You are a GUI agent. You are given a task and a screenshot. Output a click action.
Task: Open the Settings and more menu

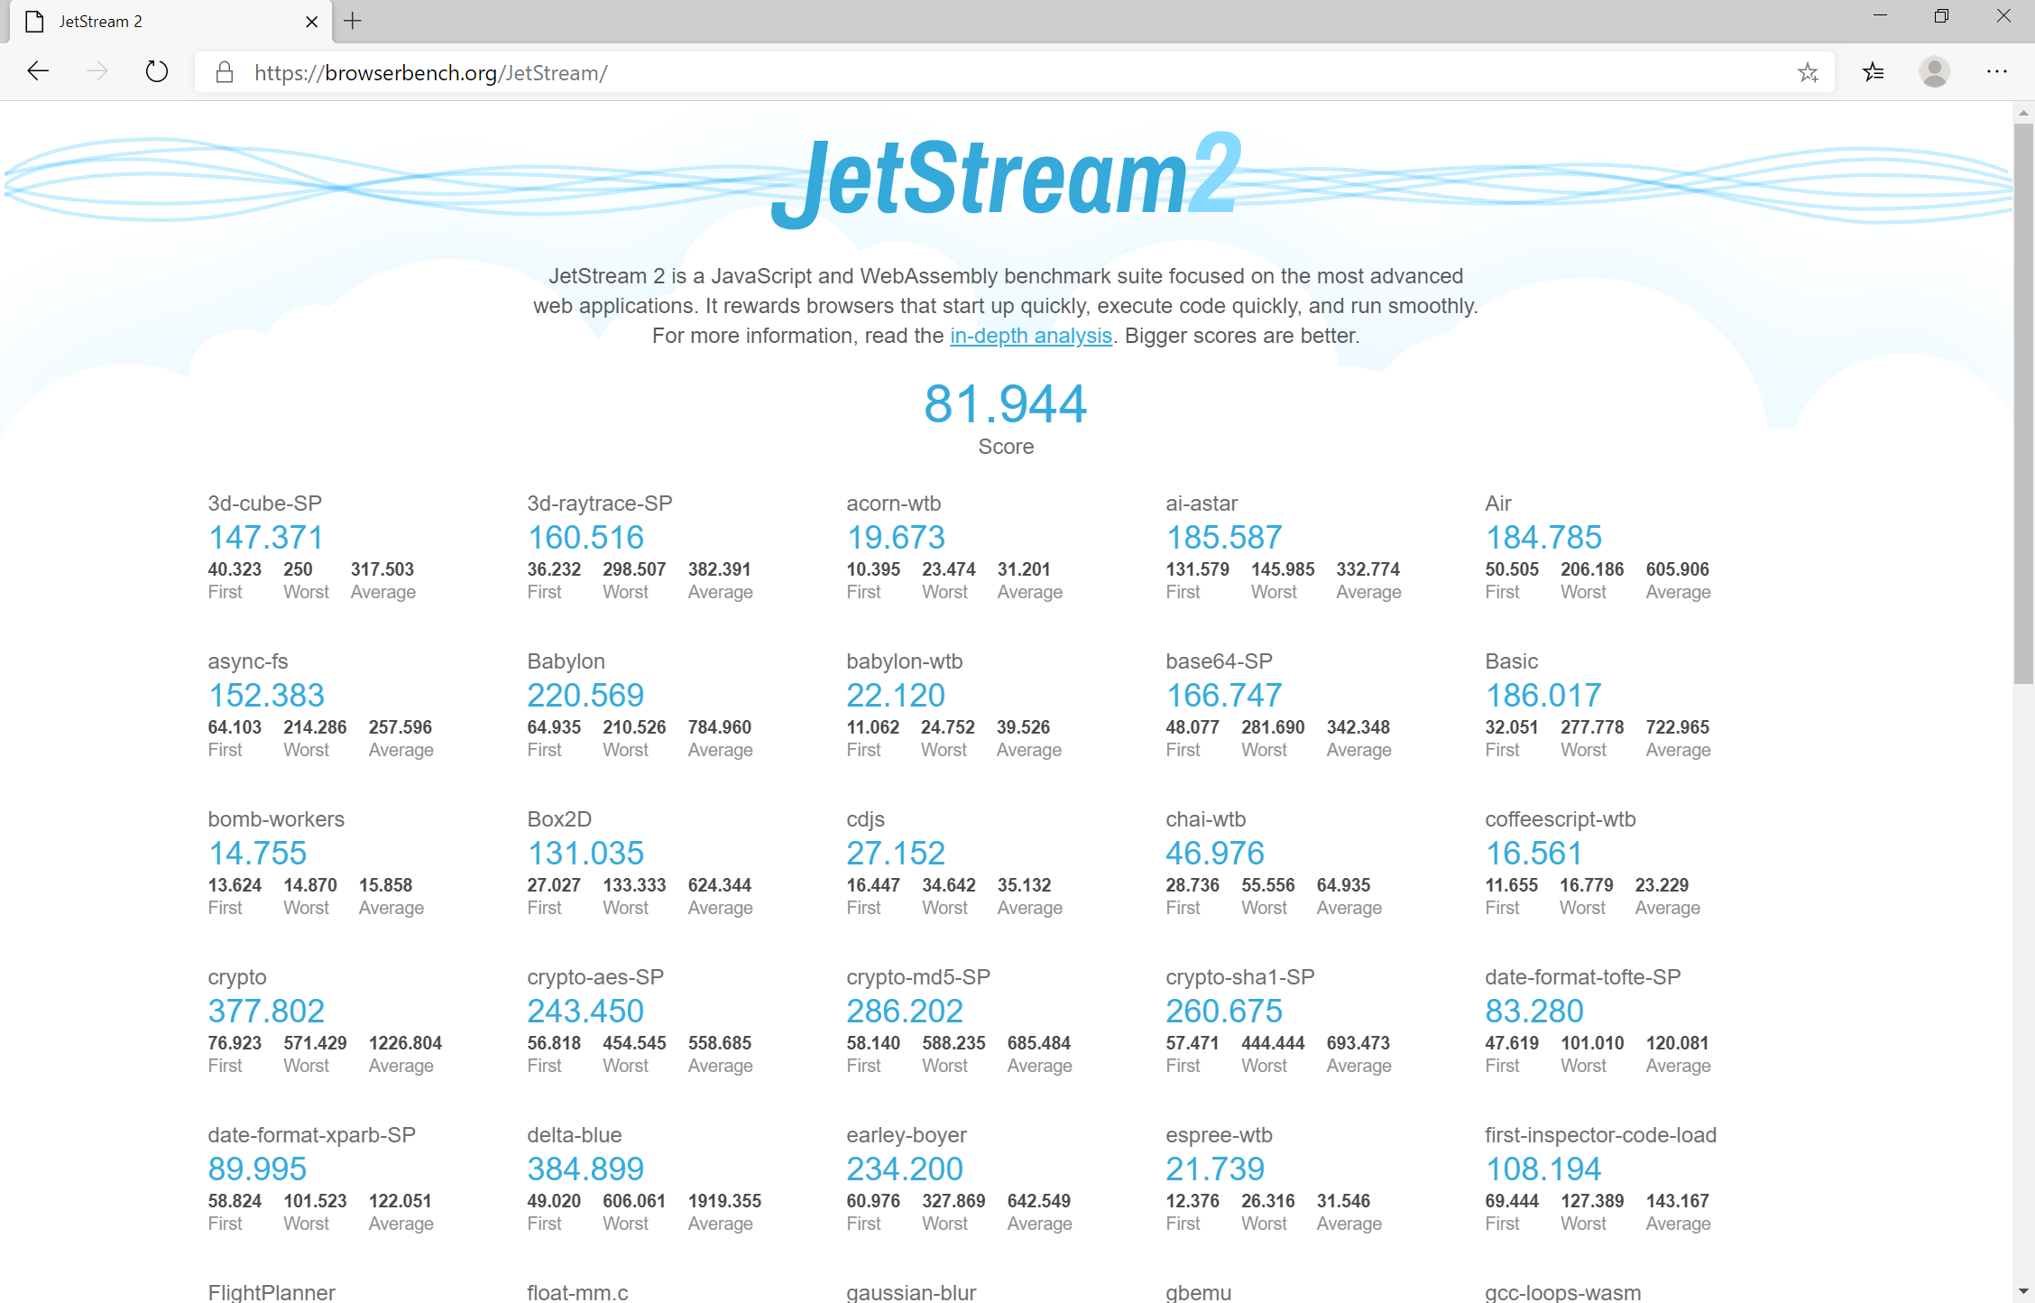[1997, 72]
